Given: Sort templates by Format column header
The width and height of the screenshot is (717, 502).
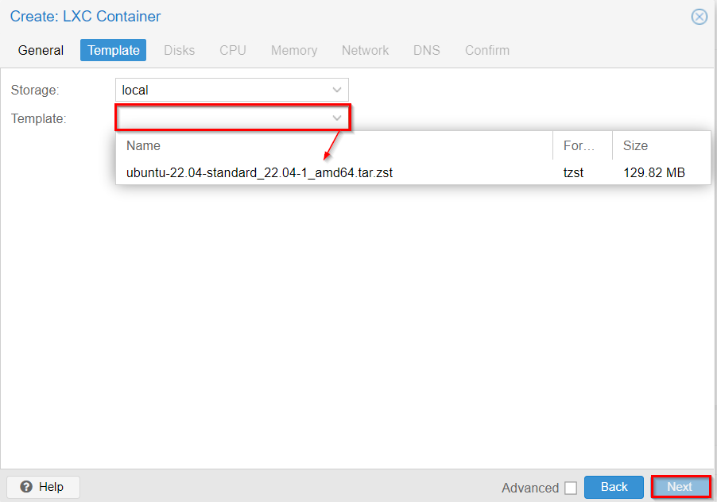Looking at the screenshot, I should coord(582,145).
